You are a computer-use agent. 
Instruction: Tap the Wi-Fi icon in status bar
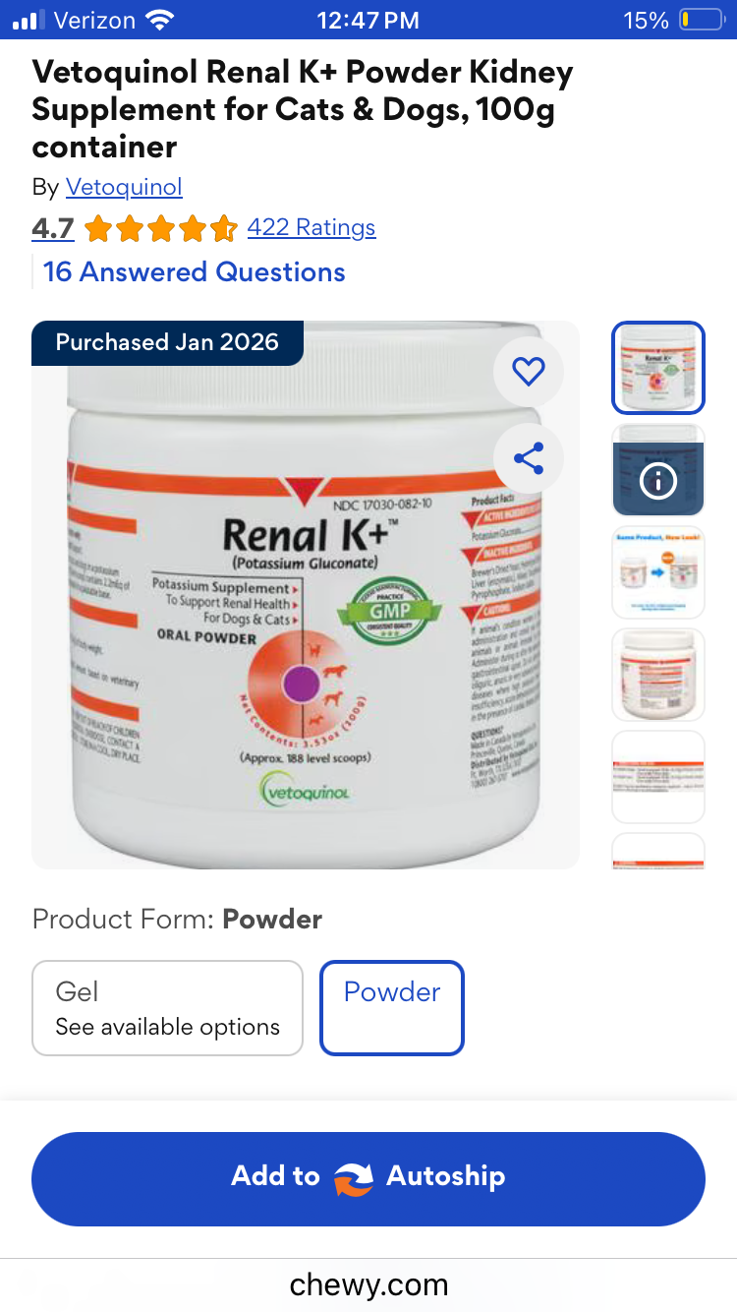click(x=158, y=20)
